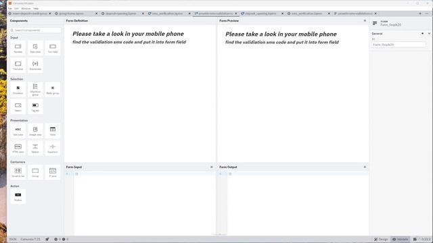This screenshot has height=243, width=433.
Task: Click inside the Form Output JSON editor
Action: (x=298, y=203)
